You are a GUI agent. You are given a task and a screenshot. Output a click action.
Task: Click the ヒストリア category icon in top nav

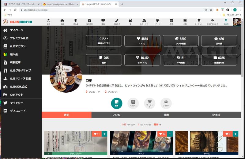[x=144, y=22]
